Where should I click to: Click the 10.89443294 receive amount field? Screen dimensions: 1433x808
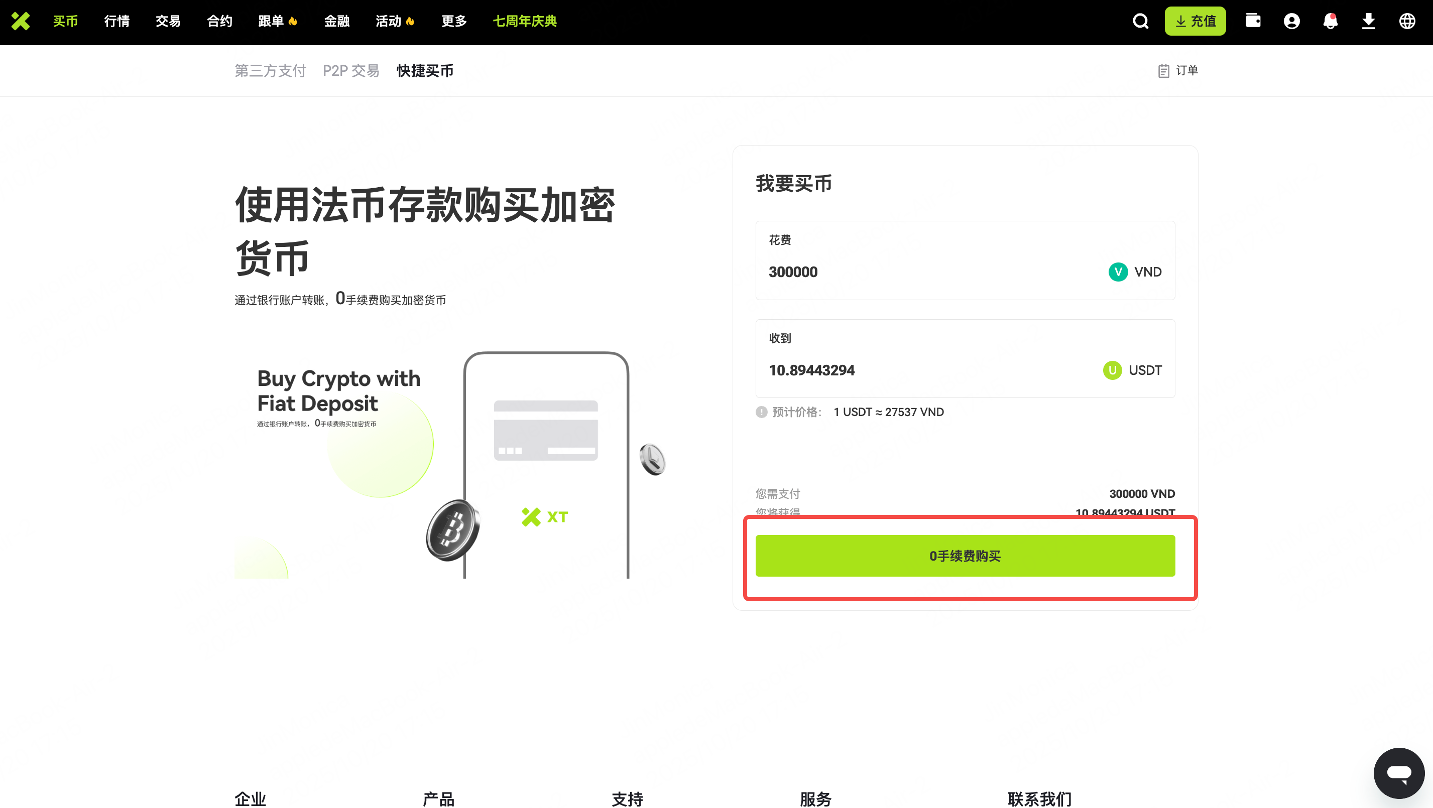pos(965,359)
